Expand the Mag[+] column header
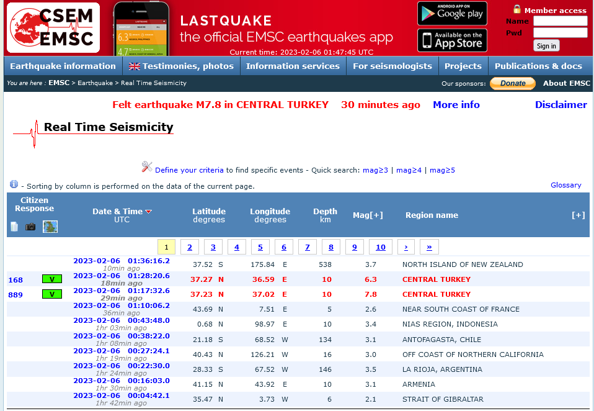The image size is (594, 411). 368,215
